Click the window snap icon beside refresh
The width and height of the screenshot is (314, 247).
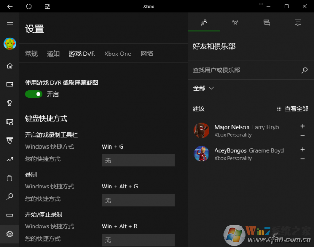[x=48, y=6]
